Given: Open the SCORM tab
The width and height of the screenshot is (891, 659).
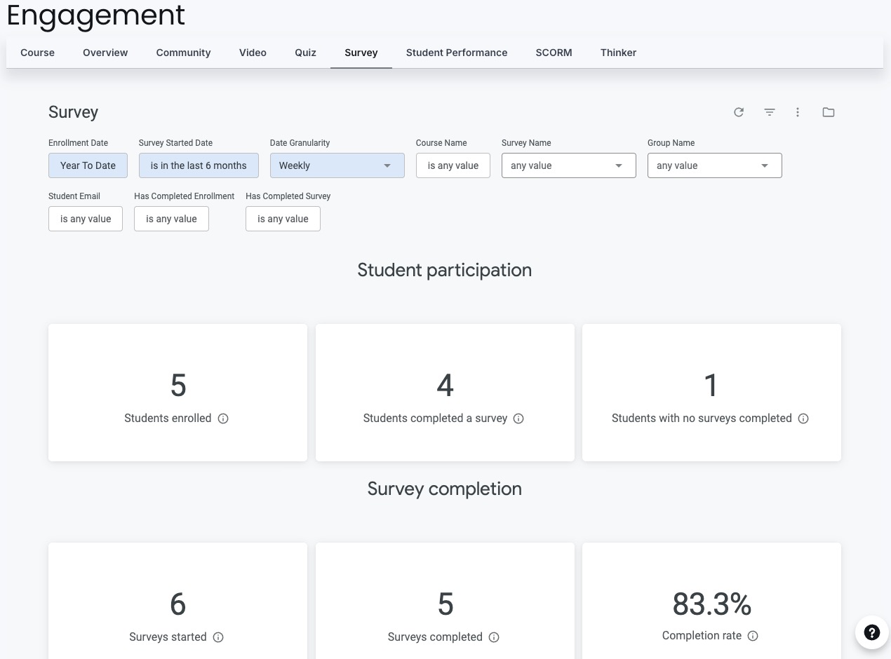Looking at the screenshot, I should 554,53.
